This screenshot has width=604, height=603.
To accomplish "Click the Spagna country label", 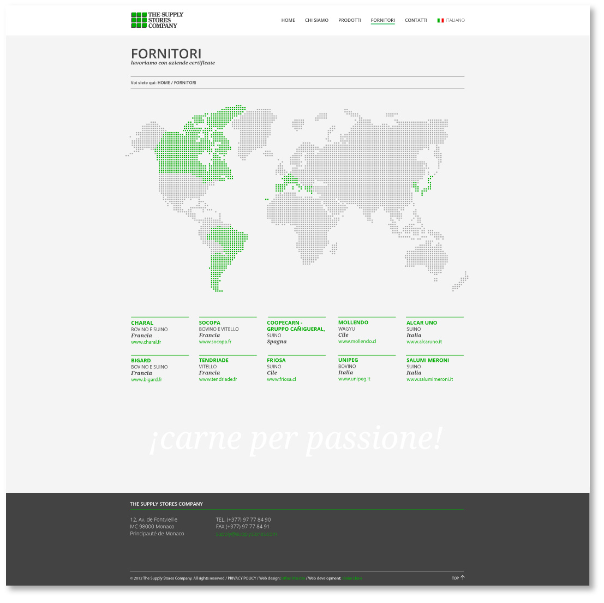I will [x=277, y=342].
